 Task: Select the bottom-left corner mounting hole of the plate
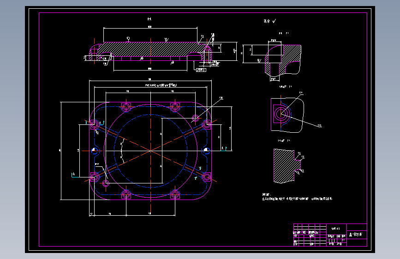coord(95,177)
